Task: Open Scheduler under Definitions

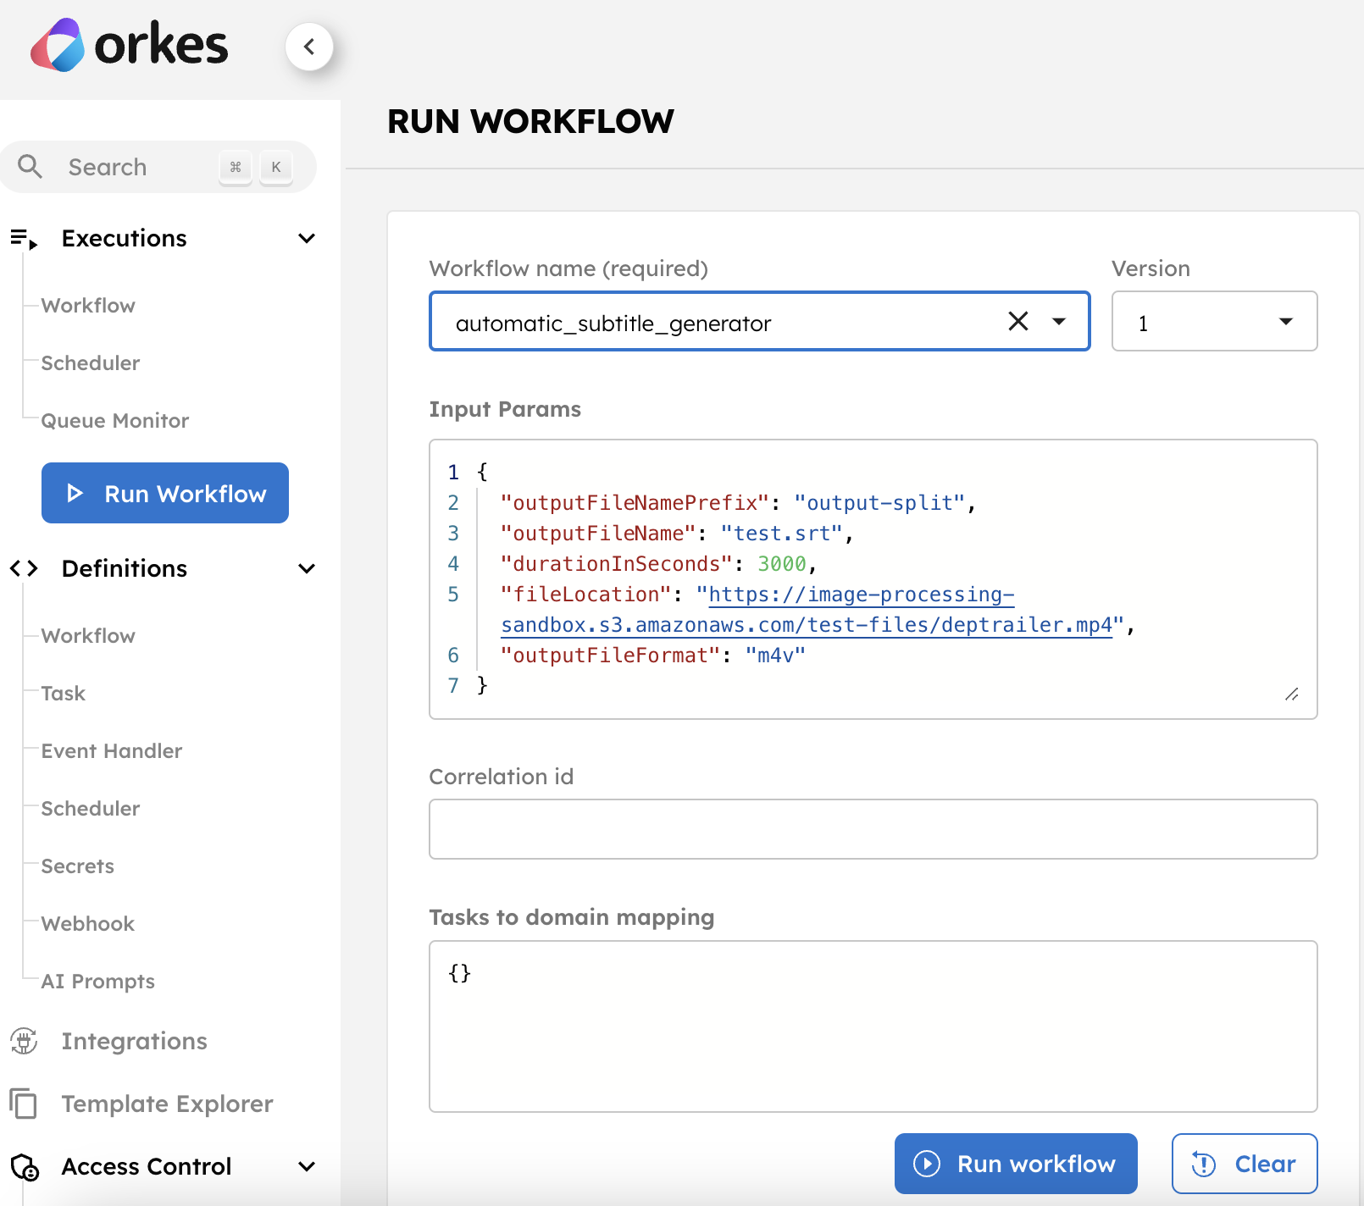Action: pos(91,809)
